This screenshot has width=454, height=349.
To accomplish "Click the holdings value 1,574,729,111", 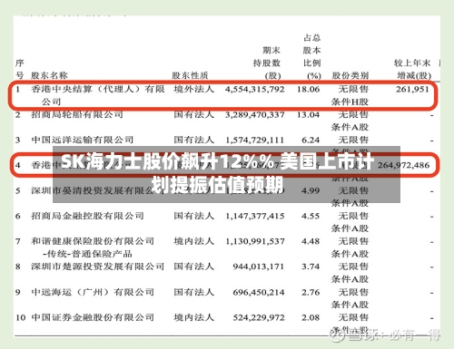I will point(255,141).
